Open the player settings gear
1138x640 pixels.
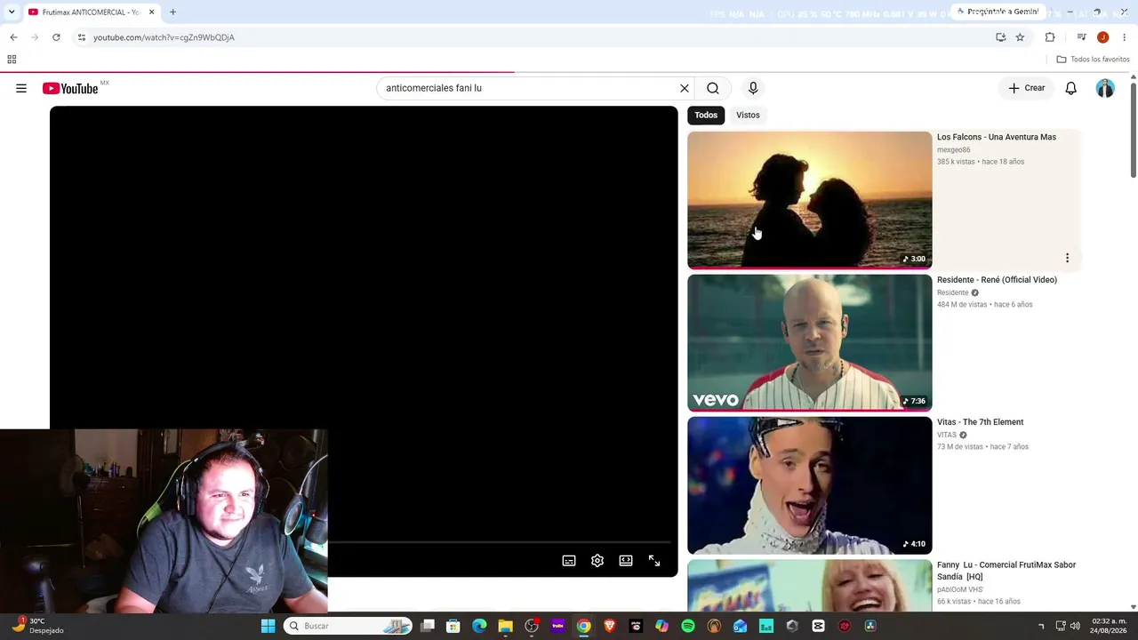pos(597,561)
